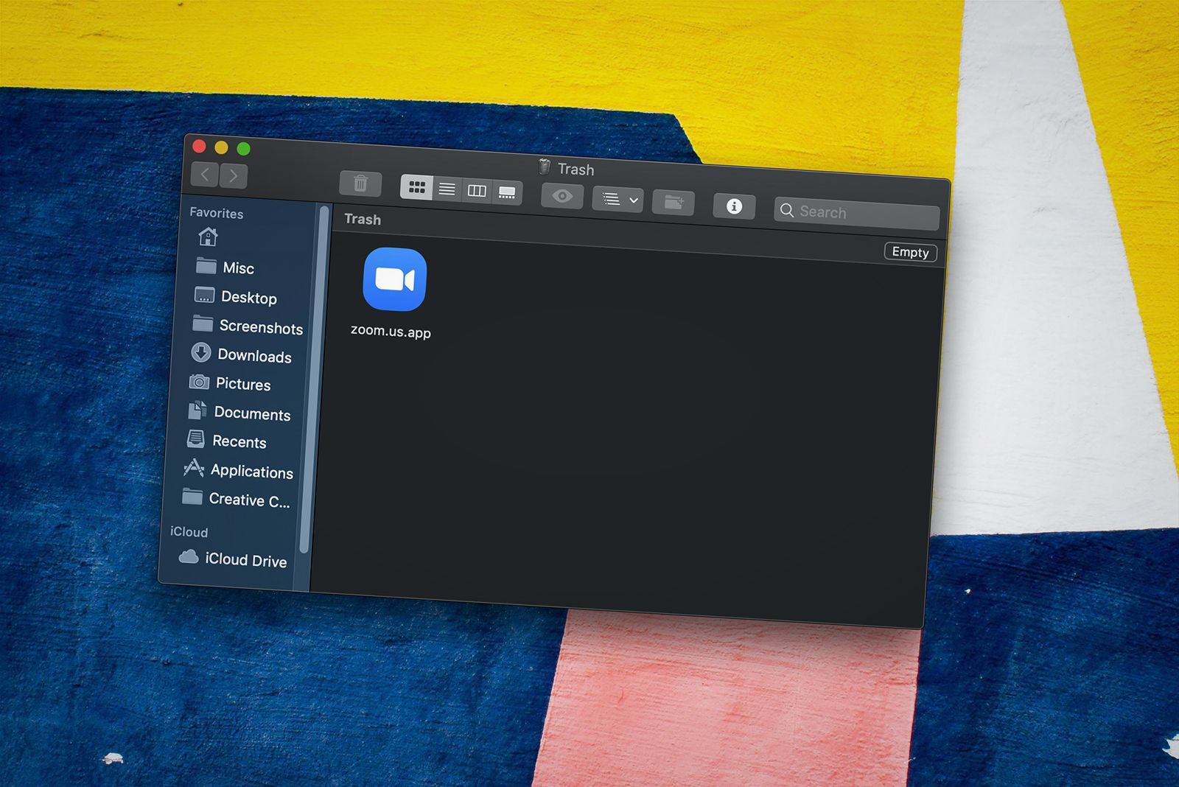Click the Forward navigation arrow
Viewport: 1179px width, 787px height.
tap(234, 175)
